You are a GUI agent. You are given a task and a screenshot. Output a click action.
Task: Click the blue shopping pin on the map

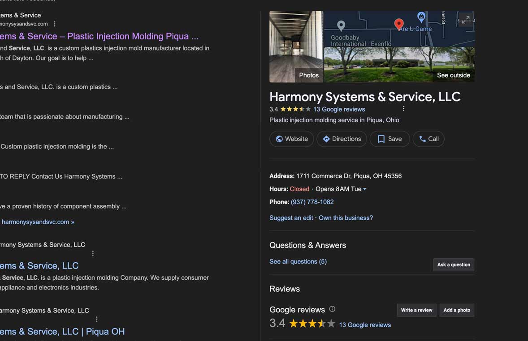pyautogui.click(x=421, y=16)
